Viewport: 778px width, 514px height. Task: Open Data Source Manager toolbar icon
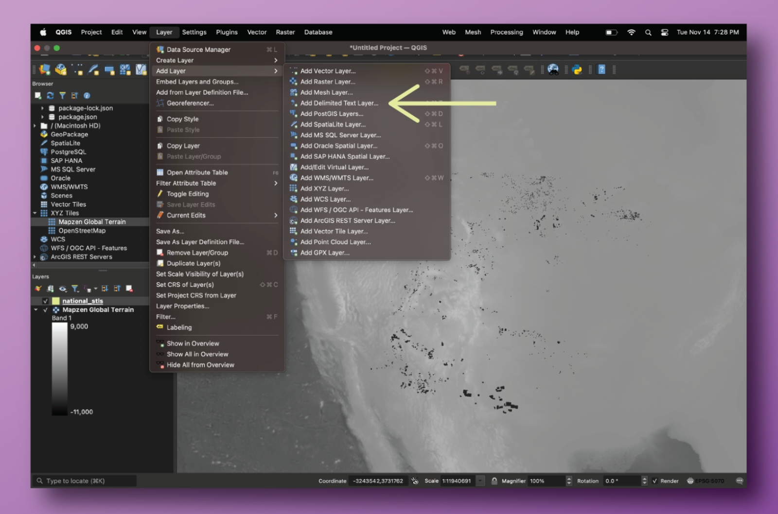click(x=45, y=69)
